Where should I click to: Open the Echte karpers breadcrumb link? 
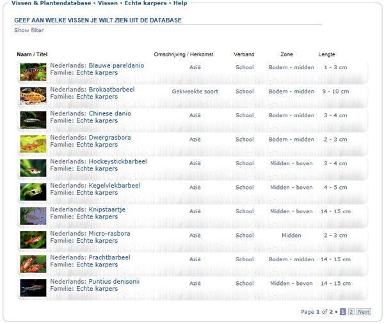click(145, 3)
